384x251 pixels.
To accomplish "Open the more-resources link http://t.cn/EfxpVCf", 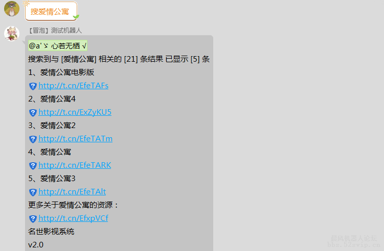I will [x=73, y=218].
